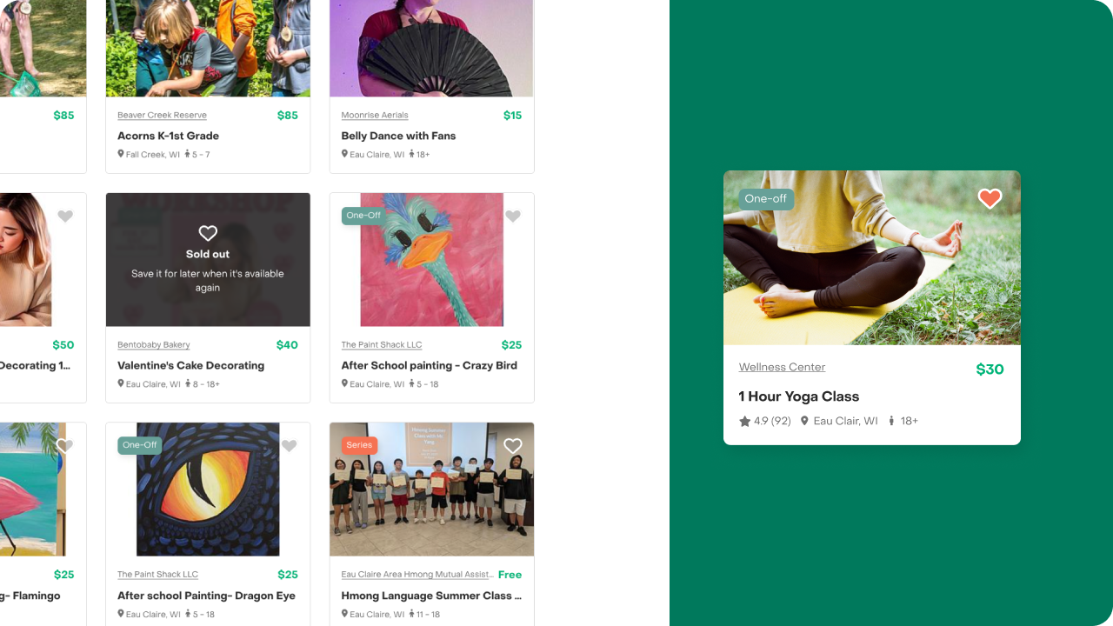This screenshot has width=1113, height=626.
Task: Unfavorite the 1 Hour Yoga Class heart
Action: pyautogui.click(x=990, y=198)
